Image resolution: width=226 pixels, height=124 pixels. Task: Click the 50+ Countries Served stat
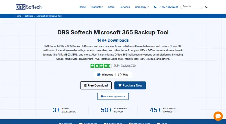[114, 110]
